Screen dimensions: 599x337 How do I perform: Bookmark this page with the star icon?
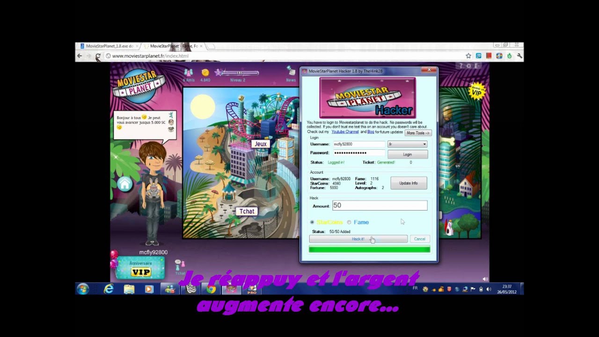(468, 56)
